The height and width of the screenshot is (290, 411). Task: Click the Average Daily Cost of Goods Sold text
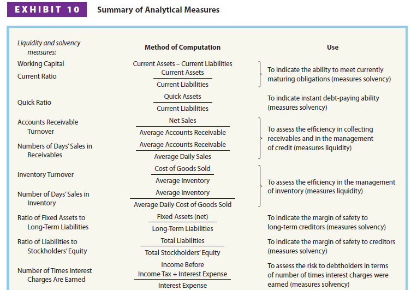click(182, 205)
